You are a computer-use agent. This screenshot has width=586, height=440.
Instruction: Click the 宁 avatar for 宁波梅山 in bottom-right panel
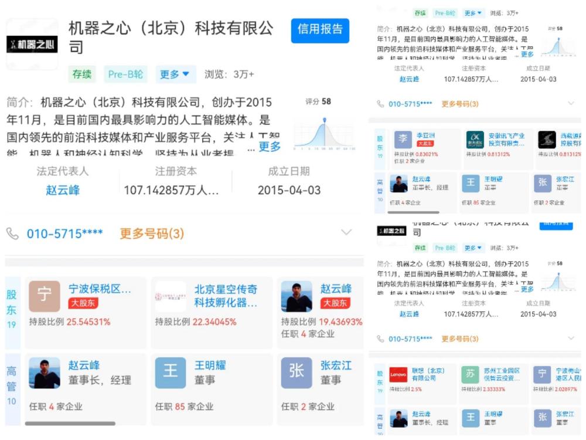(x=542, y=374)
